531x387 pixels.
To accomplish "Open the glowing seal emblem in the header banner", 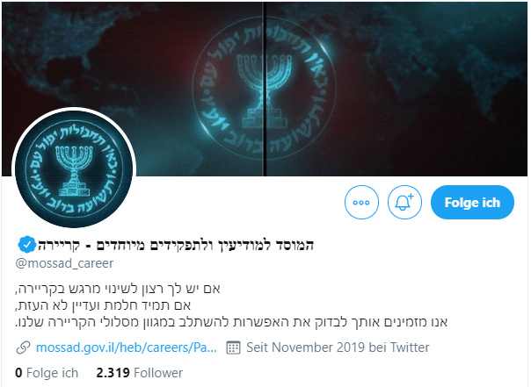I will pyautogui.click(x=264, y=89).
